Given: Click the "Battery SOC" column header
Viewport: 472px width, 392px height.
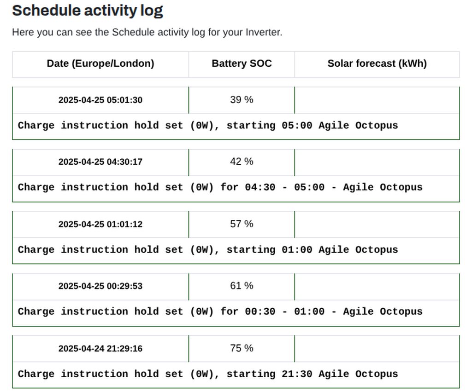Looking at the screenshot, I should (242, 63).
